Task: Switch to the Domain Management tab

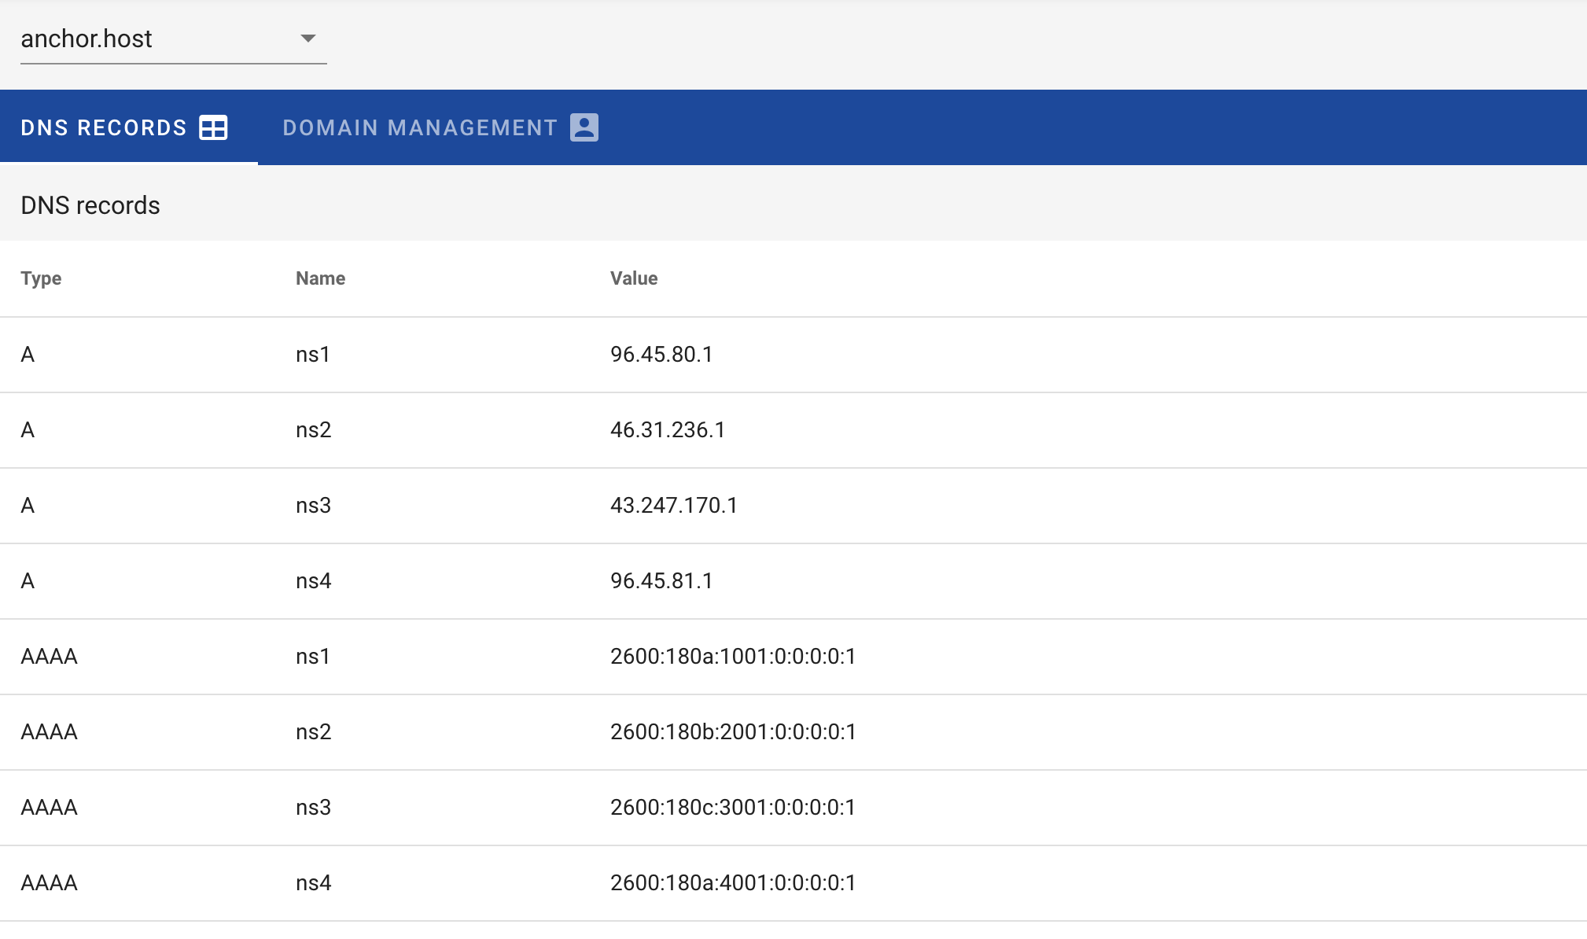Action: [x=440, y=127]
